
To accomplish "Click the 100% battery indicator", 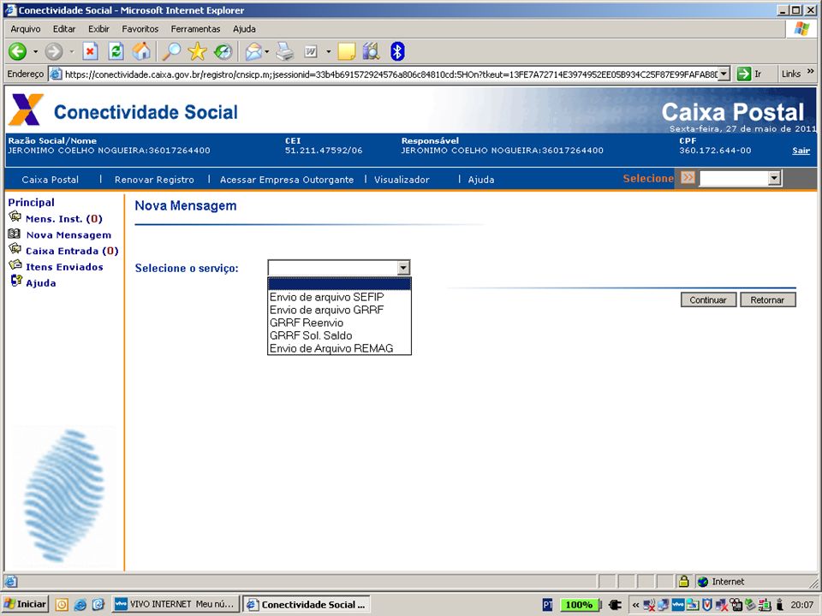I will point(579,605).
